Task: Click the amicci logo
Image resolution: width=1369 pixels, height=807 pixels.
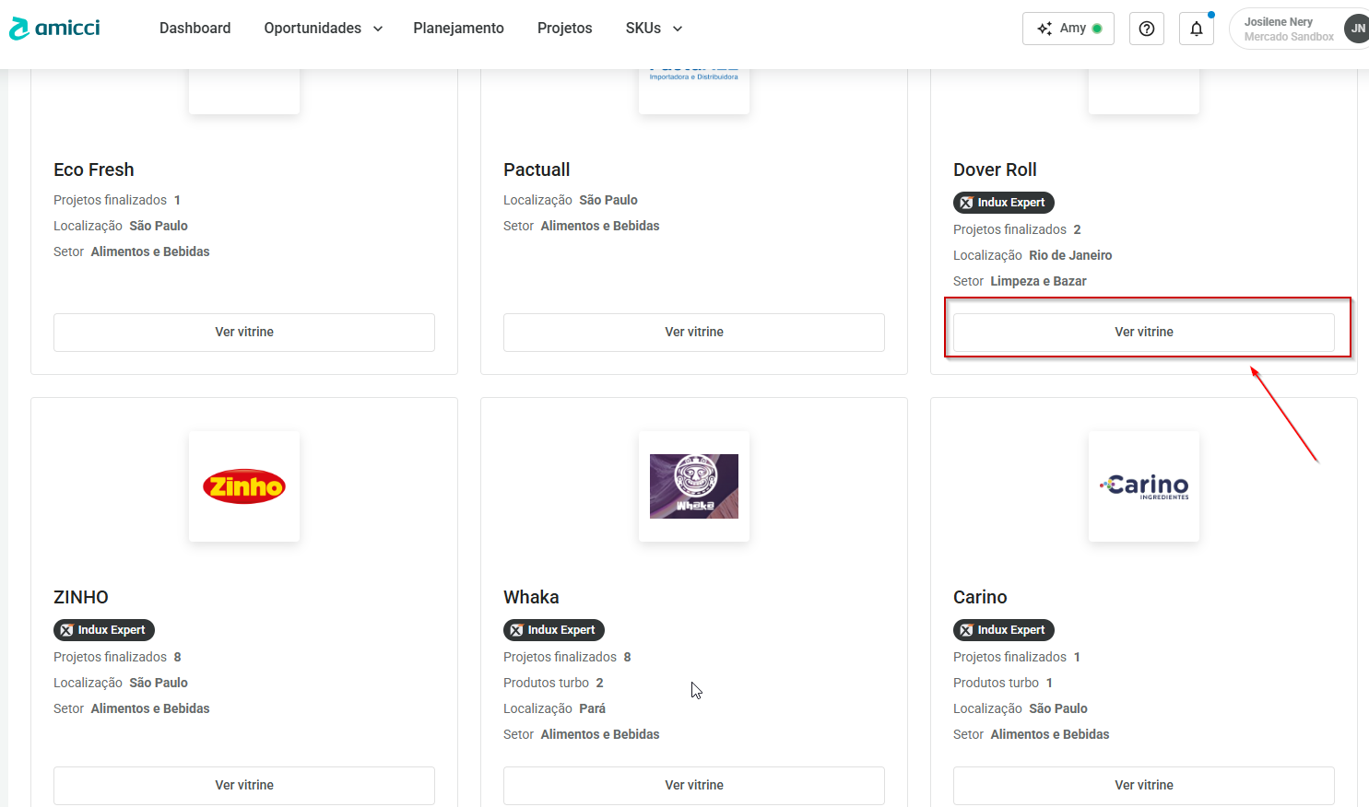Action: 54,29
